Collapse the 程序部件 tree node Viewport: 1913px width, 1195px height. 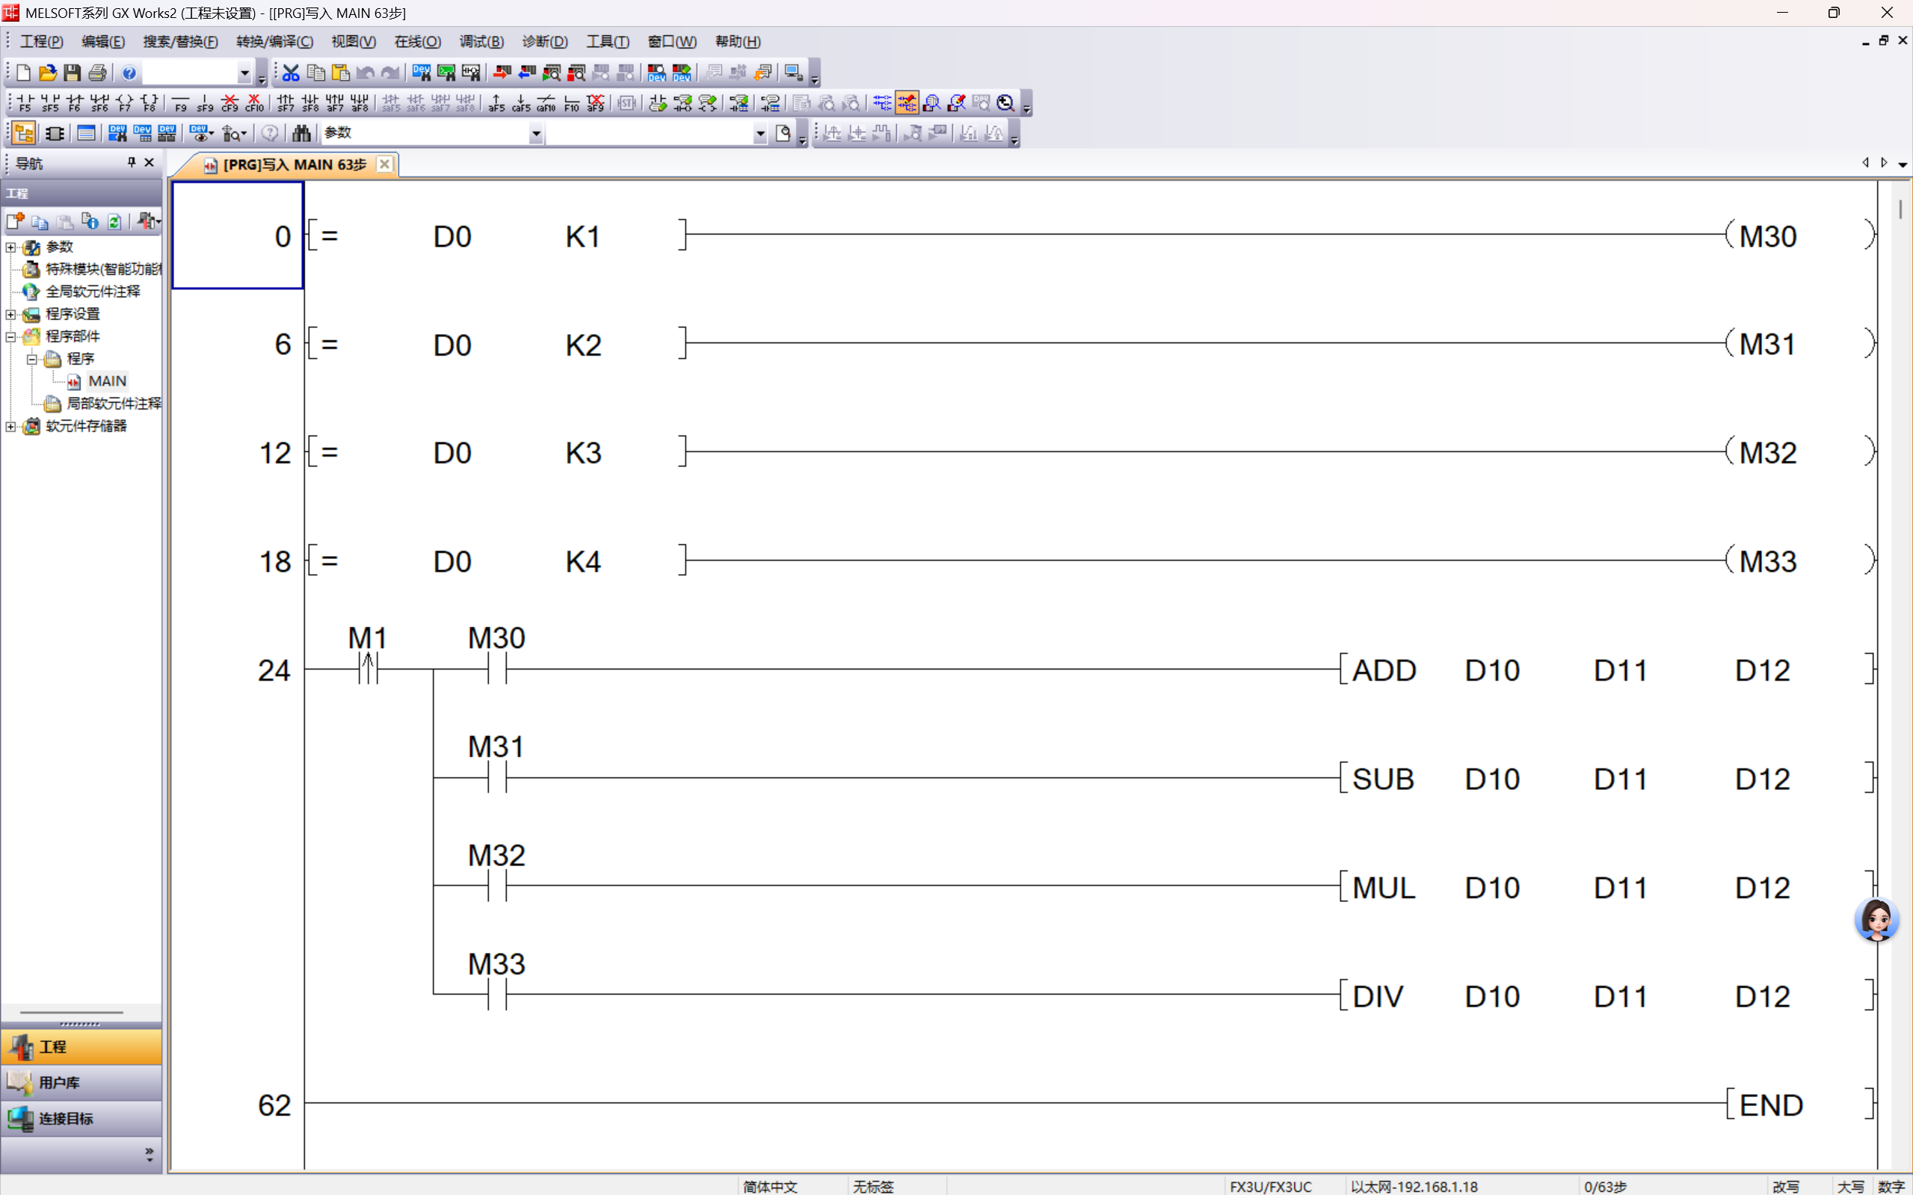pyautogui.click(x=11, y=337)
